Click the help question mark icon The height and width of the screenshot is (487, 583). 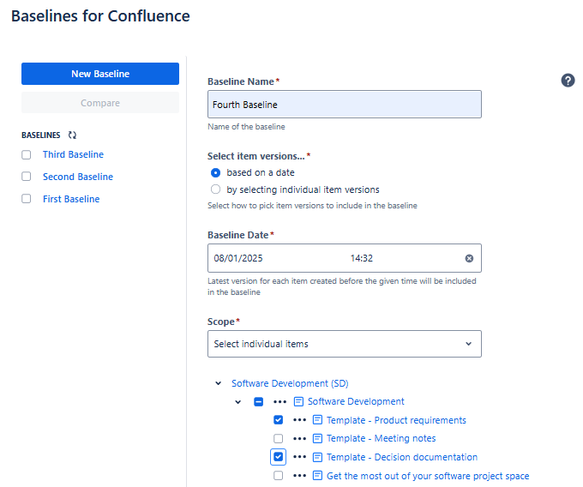568,81
